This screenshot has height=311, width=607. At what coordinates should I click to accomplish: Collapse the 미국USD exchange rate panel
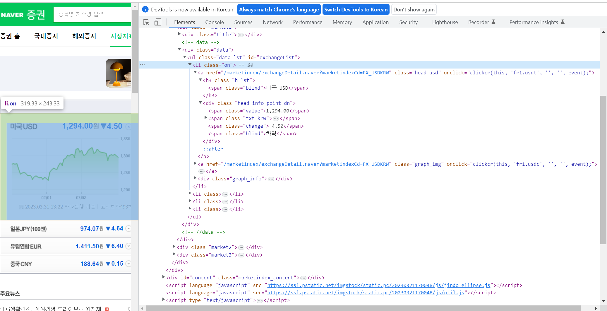(x=128, y=127)
